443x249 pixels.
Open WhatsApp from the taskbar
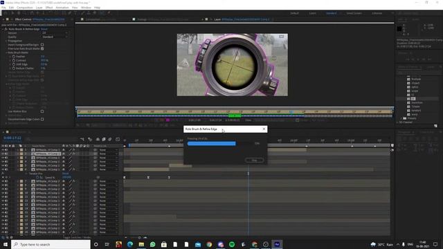click(x=152, y=244)
